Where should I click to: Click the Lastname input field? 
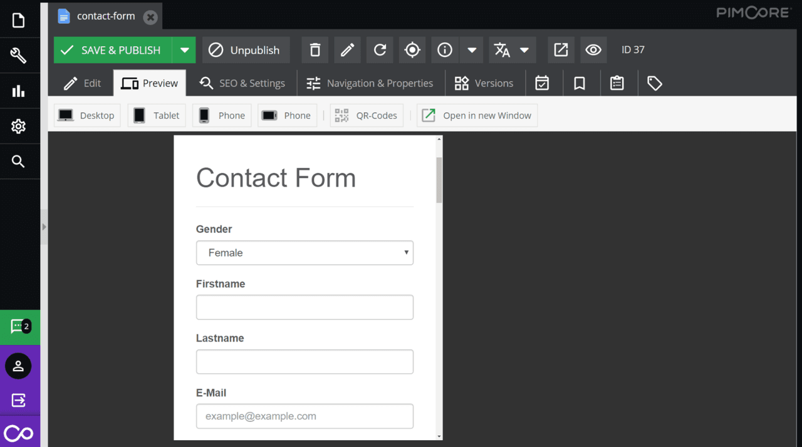305,362
